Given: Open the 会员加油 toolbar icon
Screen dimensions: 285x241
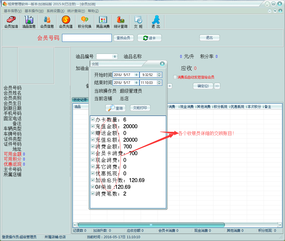Looking at the screenshot, I should tap(11, 22).
